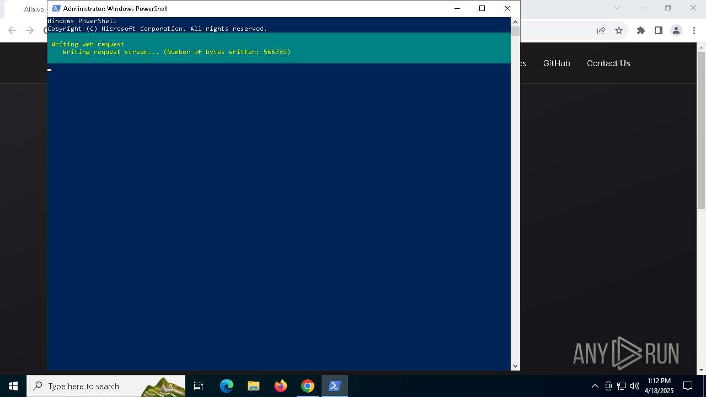Go back in Chrome
Image resolution: width=706 pixels, height=397 pixels.
coord(12,30)
